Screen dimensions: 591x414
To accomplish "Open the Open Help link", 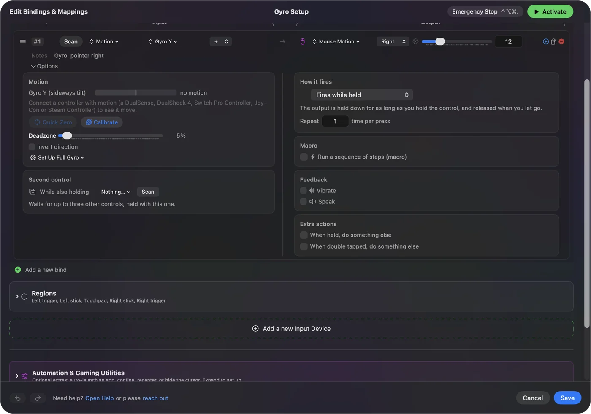I will [99, 398].
